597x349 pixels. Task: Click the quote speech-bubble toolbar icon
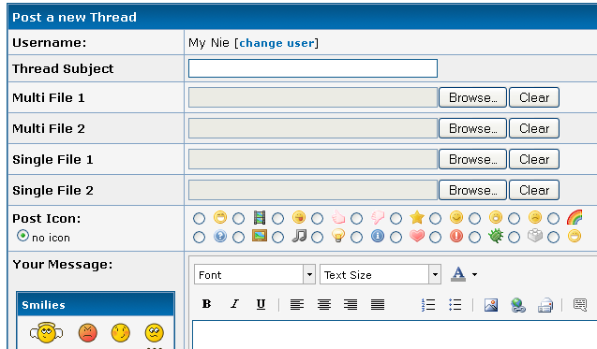pos(580,305)
